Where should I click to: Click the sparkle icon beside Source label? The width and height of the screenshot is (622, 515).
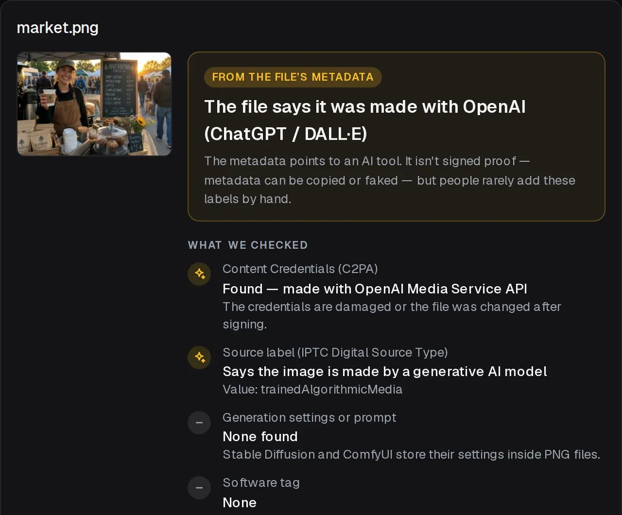(x=199, y=358)
